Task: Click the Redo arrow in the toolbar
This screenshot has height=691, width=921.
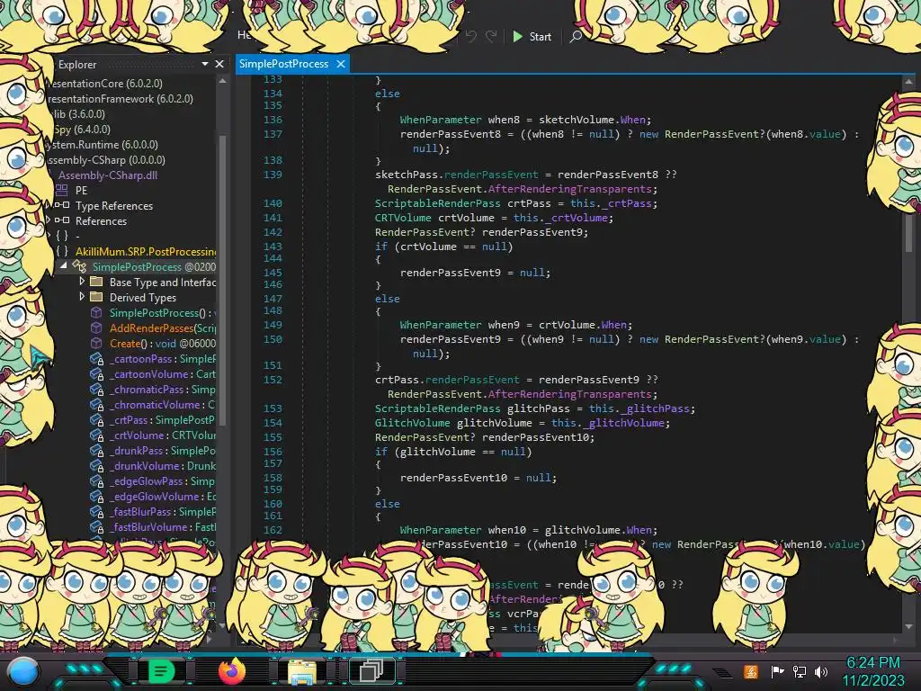Action: (x=491, y=36)
